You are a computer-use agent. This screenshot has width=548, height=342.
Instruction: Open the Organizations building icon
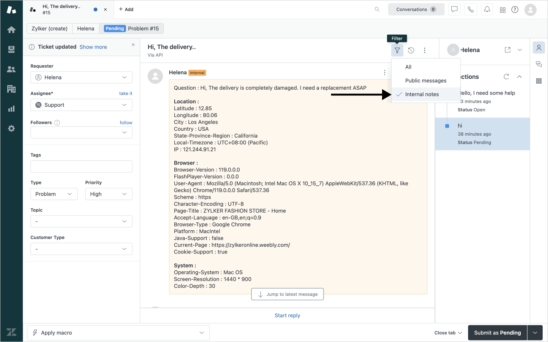point(11,89)
